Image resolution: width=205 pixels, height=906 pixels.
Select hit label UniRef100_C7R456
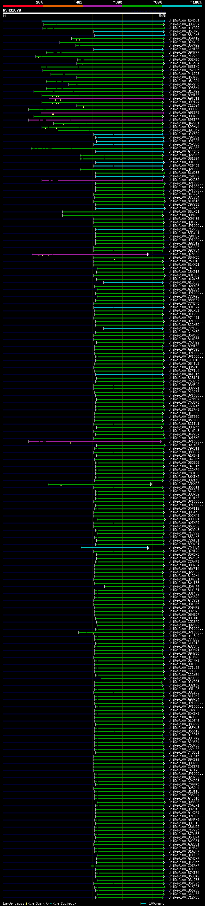pos(184,208)
